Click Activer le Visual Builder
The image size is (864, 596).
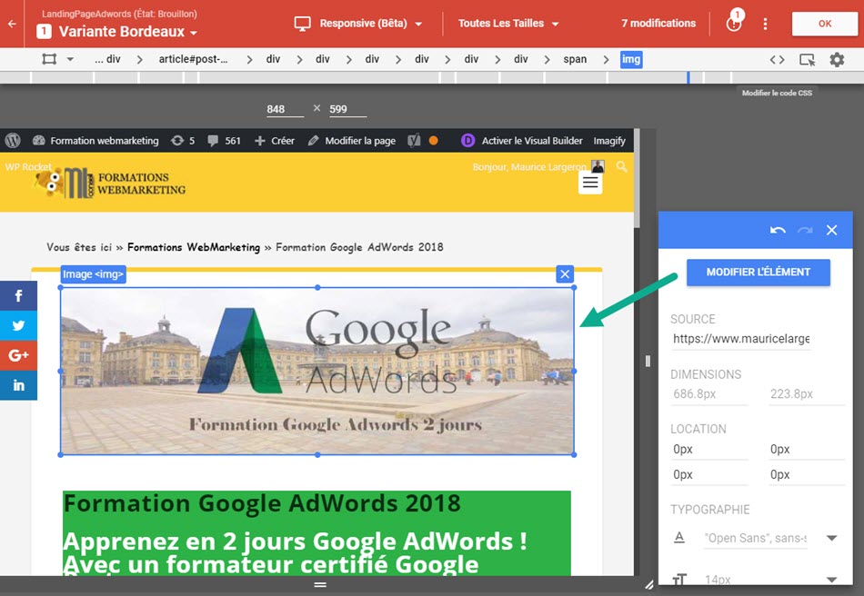(522, 140)
